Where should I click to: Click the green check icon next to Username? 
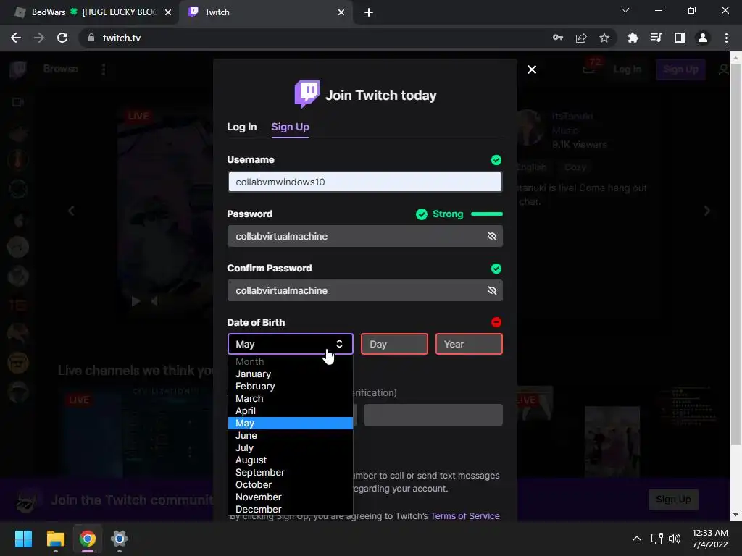coord(496,160)
